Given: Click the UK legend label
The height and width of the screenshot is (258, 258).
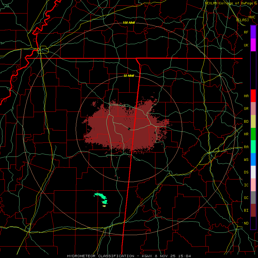Looking at the screenshot, I should 246,45.
